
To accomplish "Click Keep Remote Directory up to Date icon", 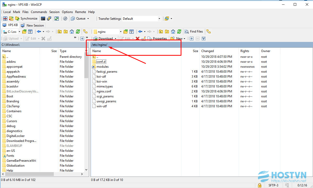I will [57, 18].
